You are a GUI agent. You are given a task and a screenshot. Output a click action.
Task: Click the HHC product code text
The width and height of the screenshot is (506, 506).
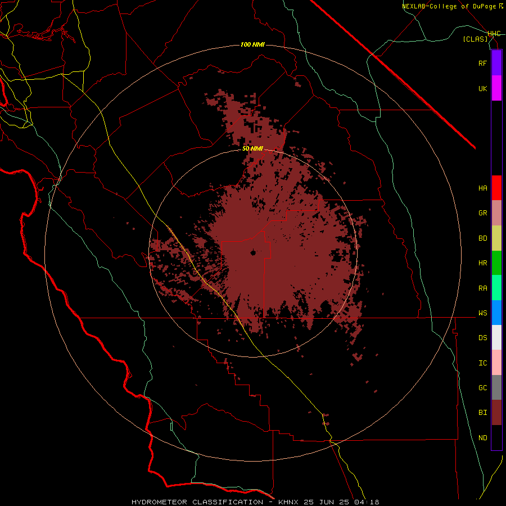coord(494,34)
